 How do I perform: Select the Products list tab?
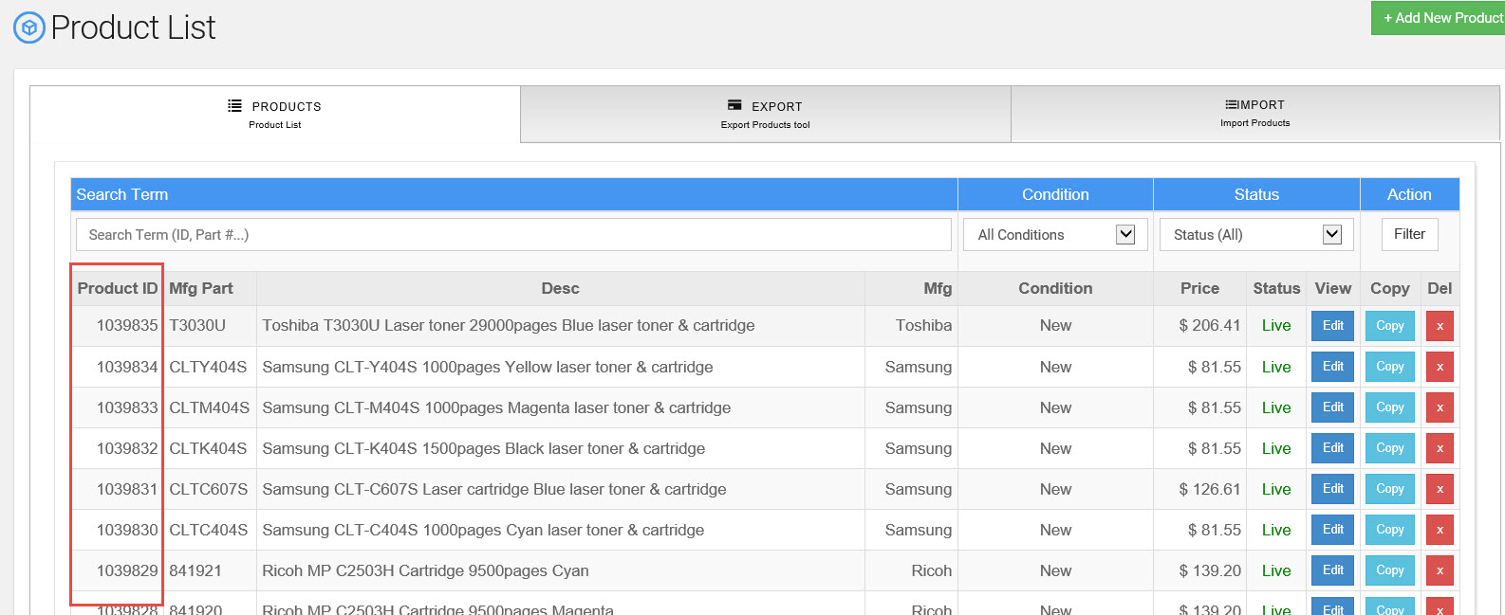coord(275,115)
